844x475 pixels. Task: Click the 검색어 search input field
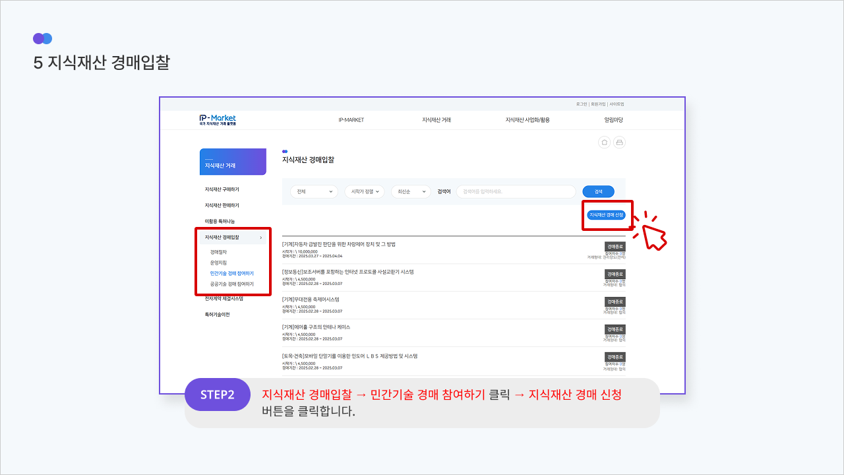coord(516,191)
